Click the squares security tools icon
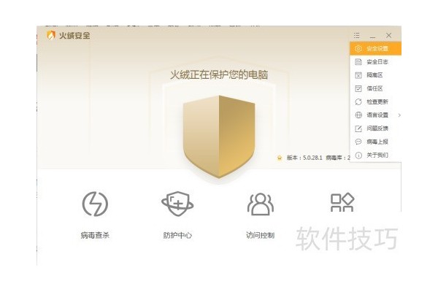Viewport: 438px width, 292px height. point(342,202)
